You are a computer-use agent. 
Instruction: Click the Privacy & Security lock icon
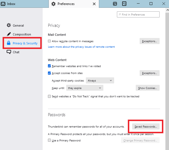[9, 43]
